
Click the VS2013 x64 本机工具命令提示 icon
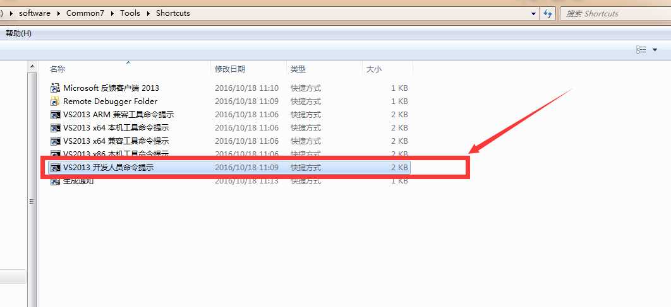click(55, 128)
